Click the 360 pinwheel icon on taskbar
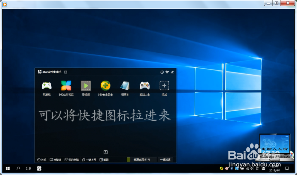The height and width of the screenshot is (175, 297). (x=39, y=168)
